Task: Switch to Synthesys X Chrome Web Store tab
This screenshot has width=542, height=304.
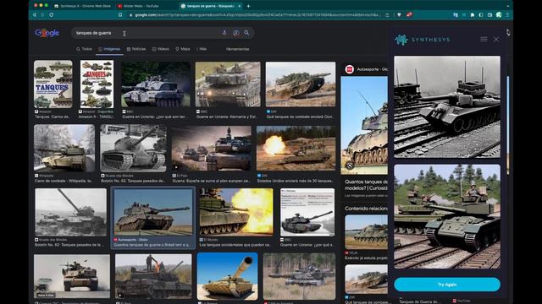Action: tap(83, 6)
